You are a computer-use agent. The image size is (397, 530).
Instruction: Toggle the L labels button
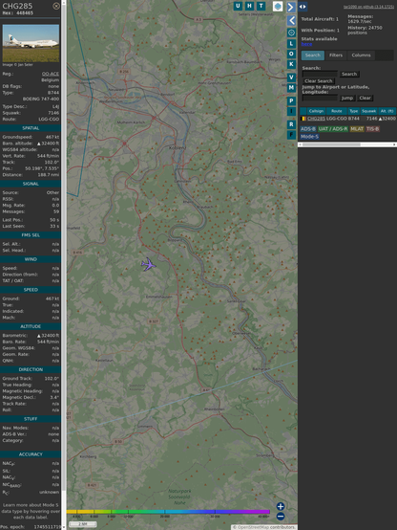click(291, 44)
